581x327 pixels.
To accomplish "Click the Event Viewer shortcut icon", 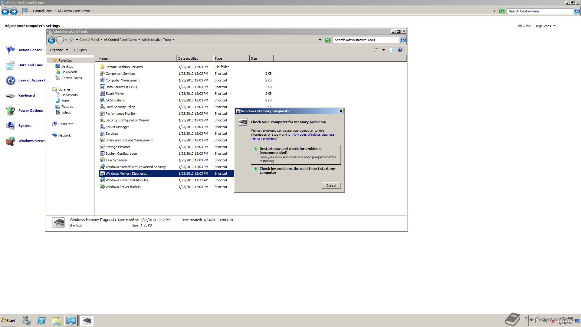I will pos(102,94).
